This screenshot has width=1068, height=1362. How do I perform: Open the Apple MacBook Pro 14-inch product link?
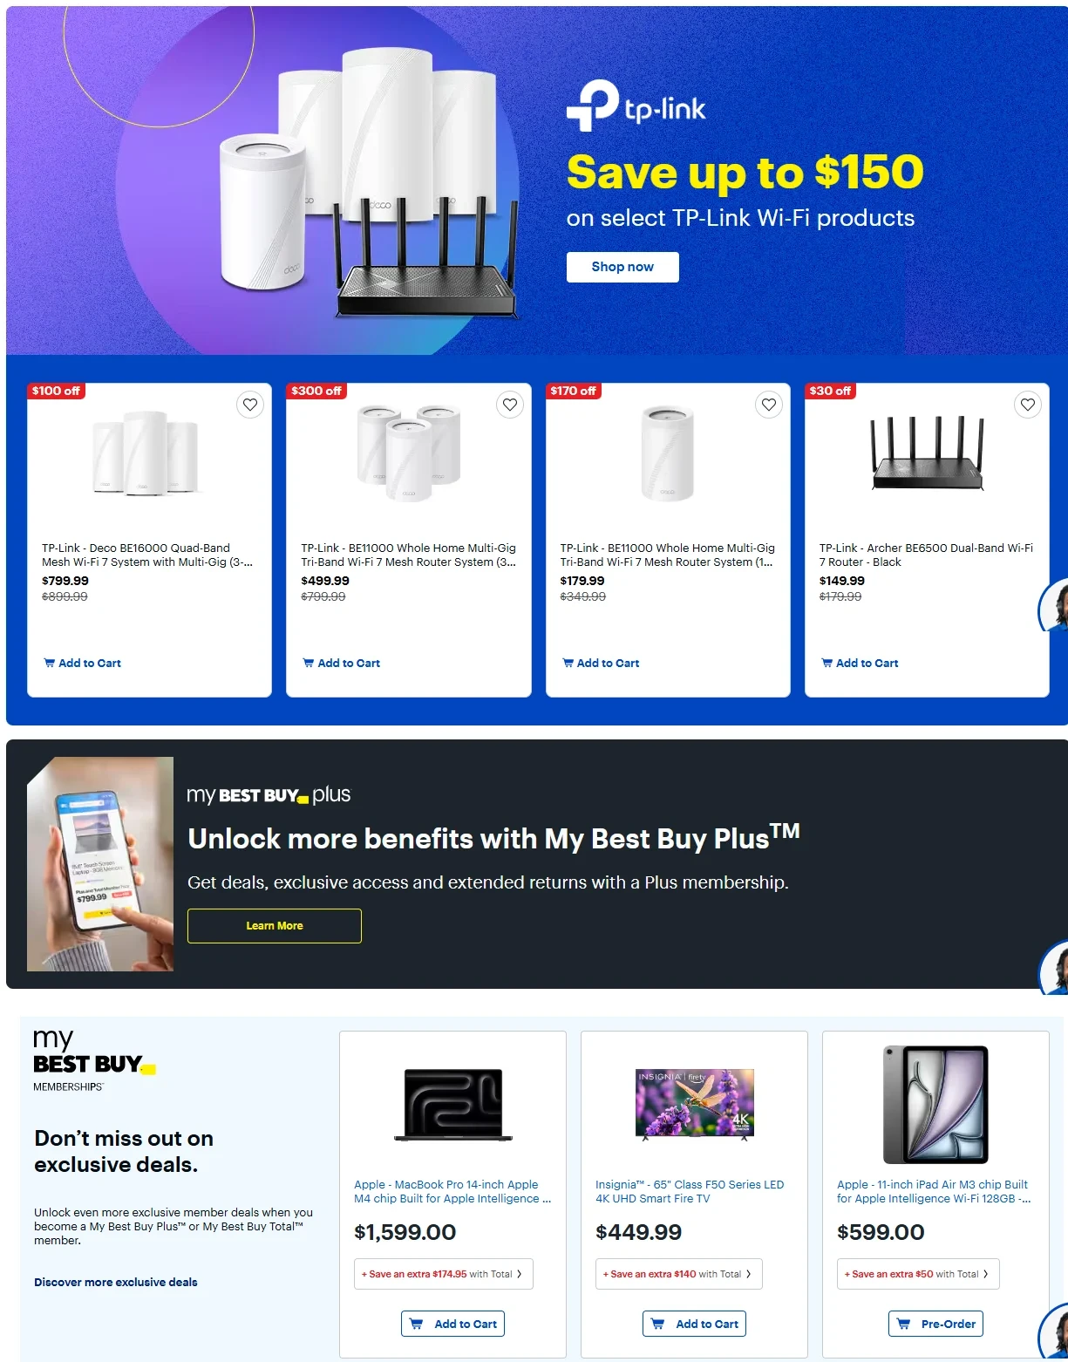click(452, 1191)
